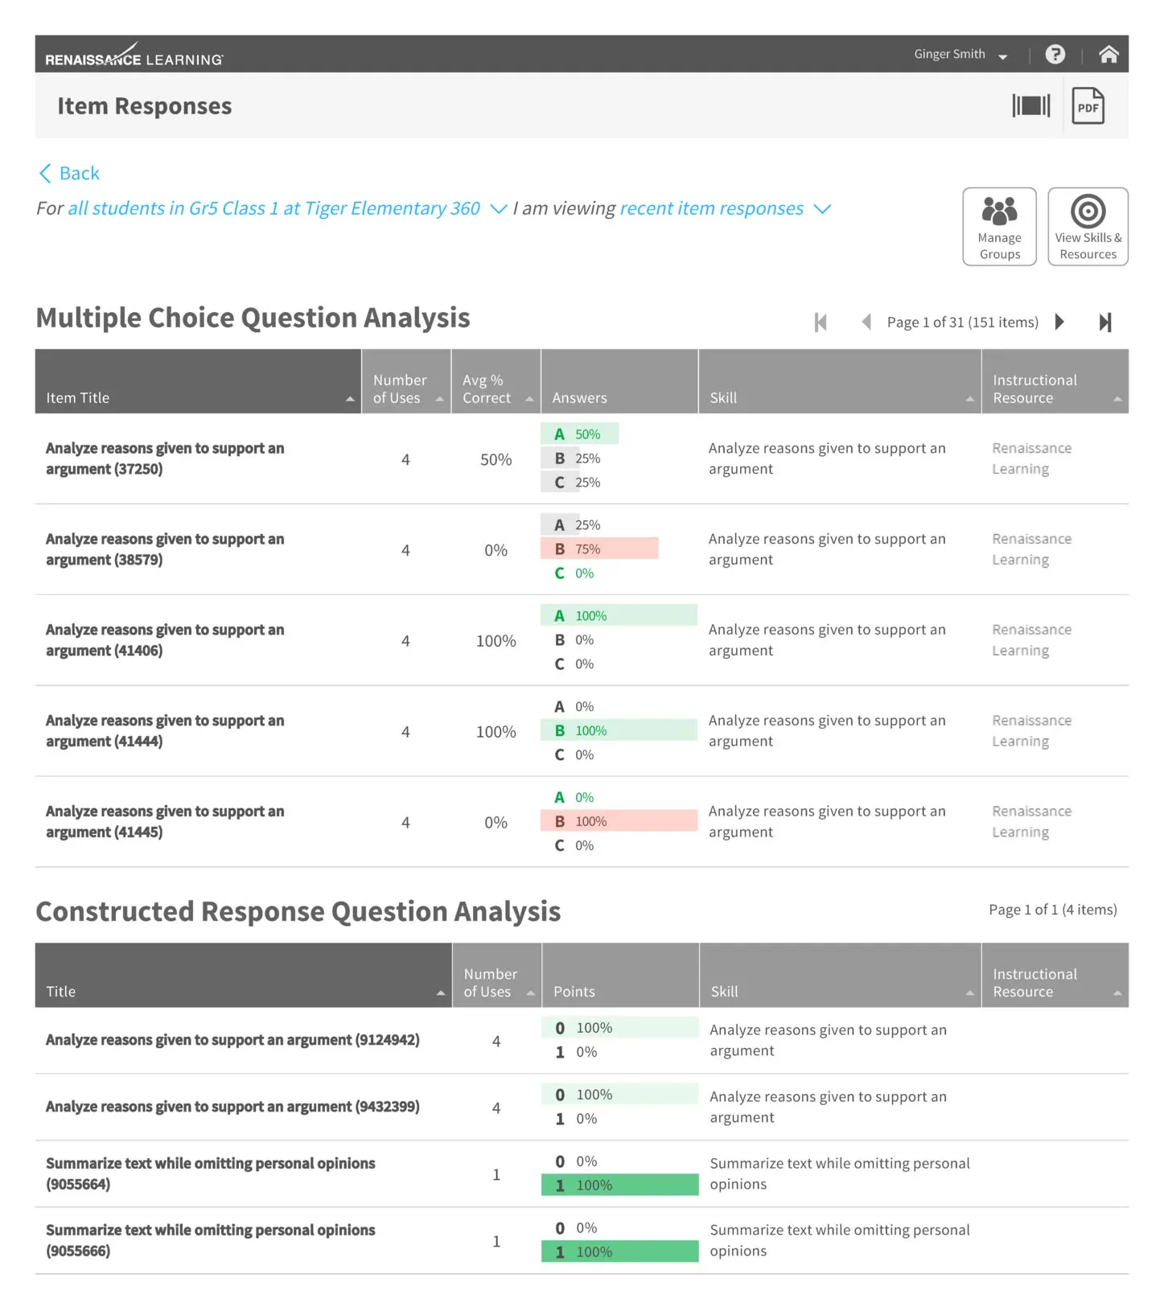Click answer B 75% red bar for item 38579
The height and width of the screenshot is (1303, 1164).
(x=599, y=549)
